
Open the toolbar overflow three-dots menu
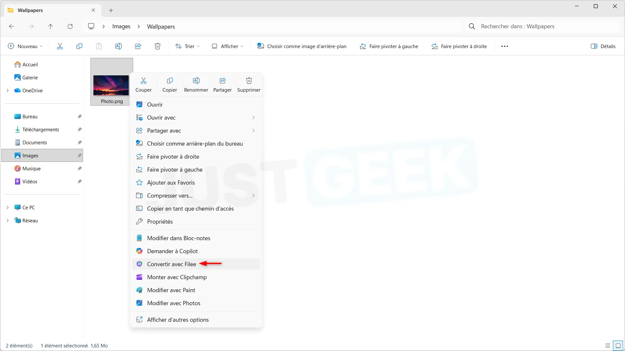pos(505,46)
